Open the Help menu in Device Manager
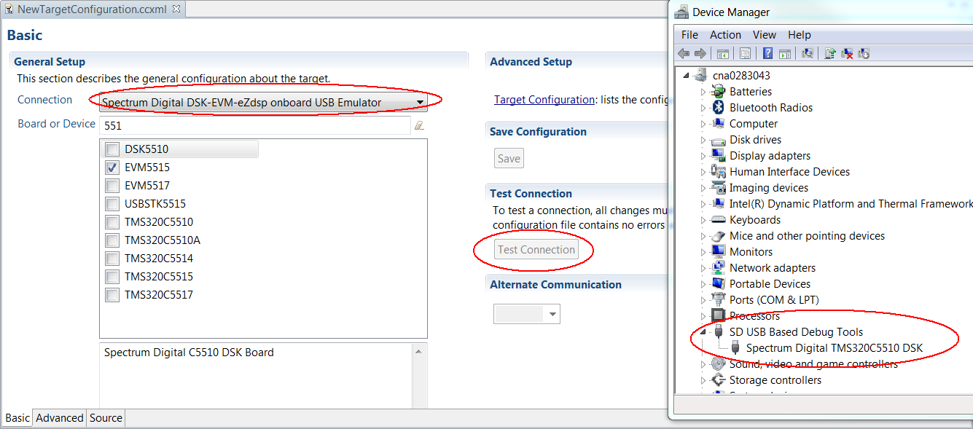The image size is (973, 429). tap(800, 35)
